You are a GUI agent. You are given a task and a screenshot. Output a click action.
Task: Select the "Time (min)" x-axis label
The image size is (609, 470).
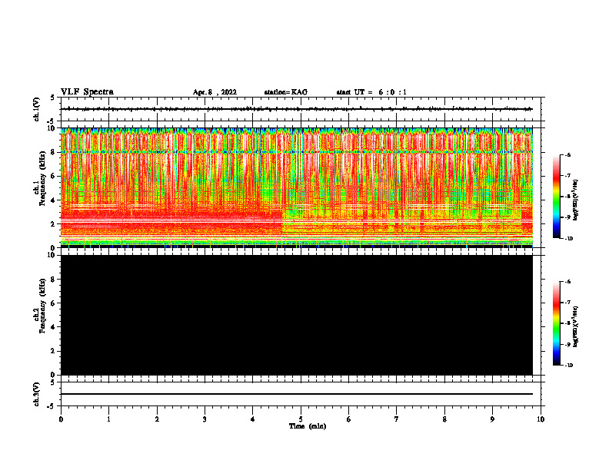pyautogui.click(x=308, y=426)
